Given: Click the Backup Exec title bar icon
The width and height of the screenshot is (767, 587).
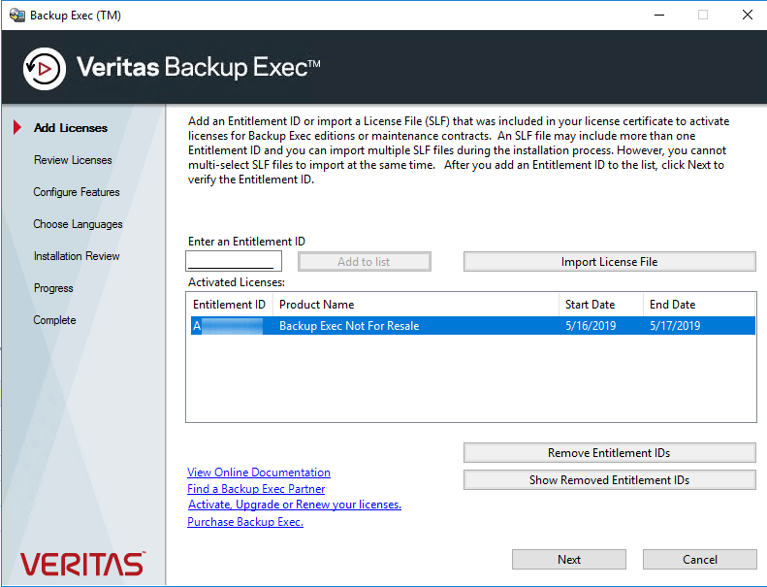Looking at the screenshot, I should pyautogui.click(x=16, y=16).
